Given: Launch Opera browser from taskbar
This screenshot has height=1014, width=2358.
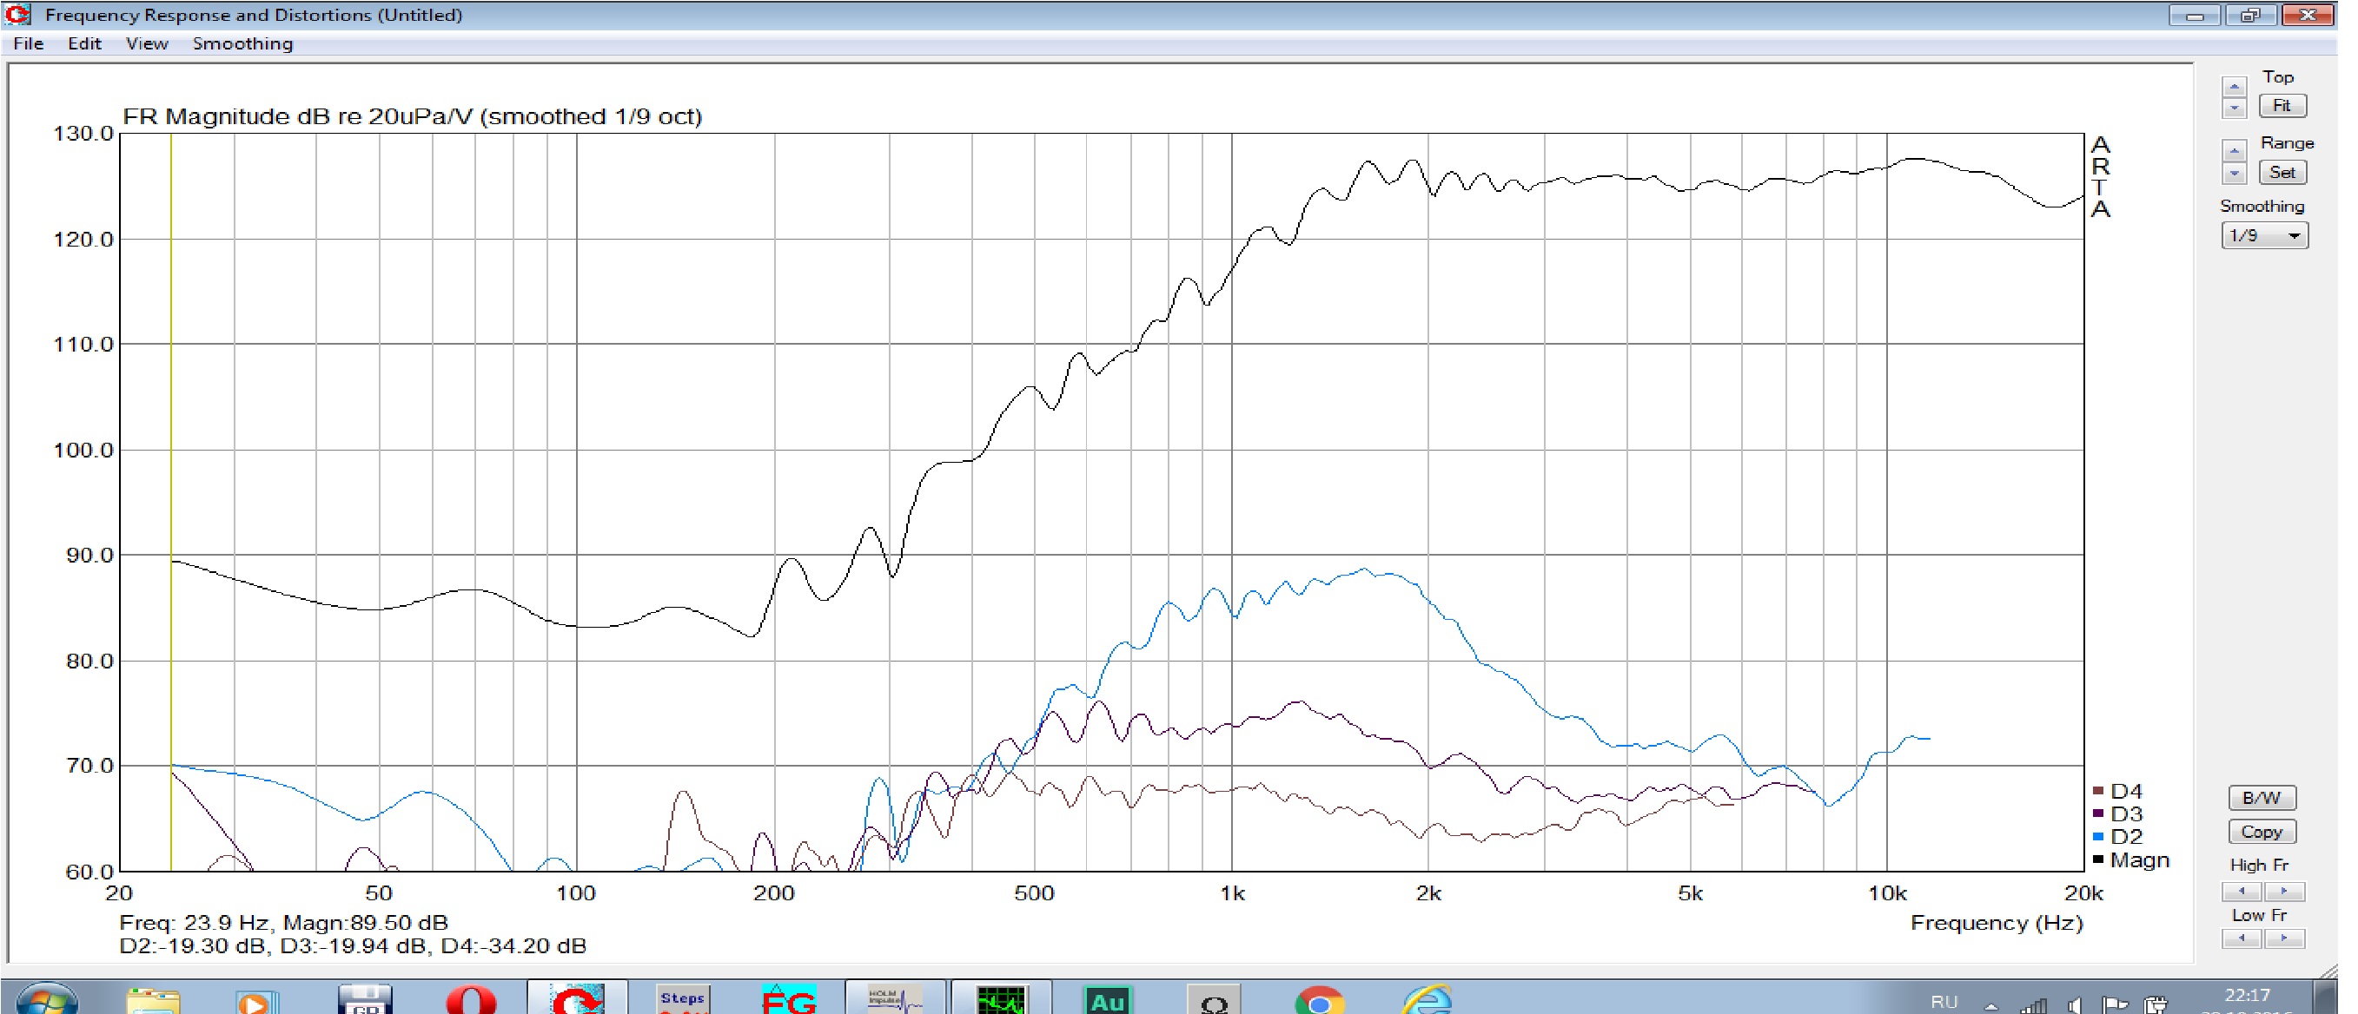Looking at the screenshot, I should pos(471,1000).
